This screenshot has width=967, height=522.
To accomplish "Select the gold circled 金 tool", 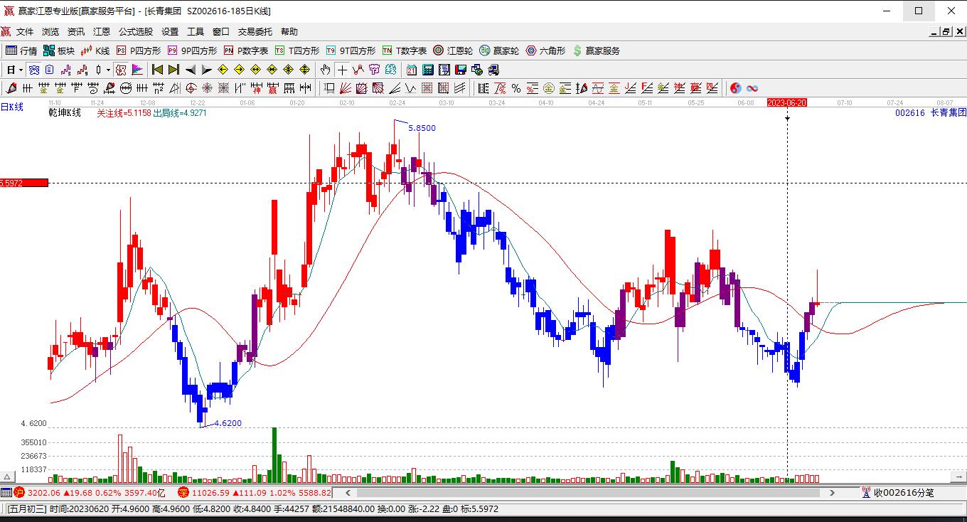I will tap(549, 88).
